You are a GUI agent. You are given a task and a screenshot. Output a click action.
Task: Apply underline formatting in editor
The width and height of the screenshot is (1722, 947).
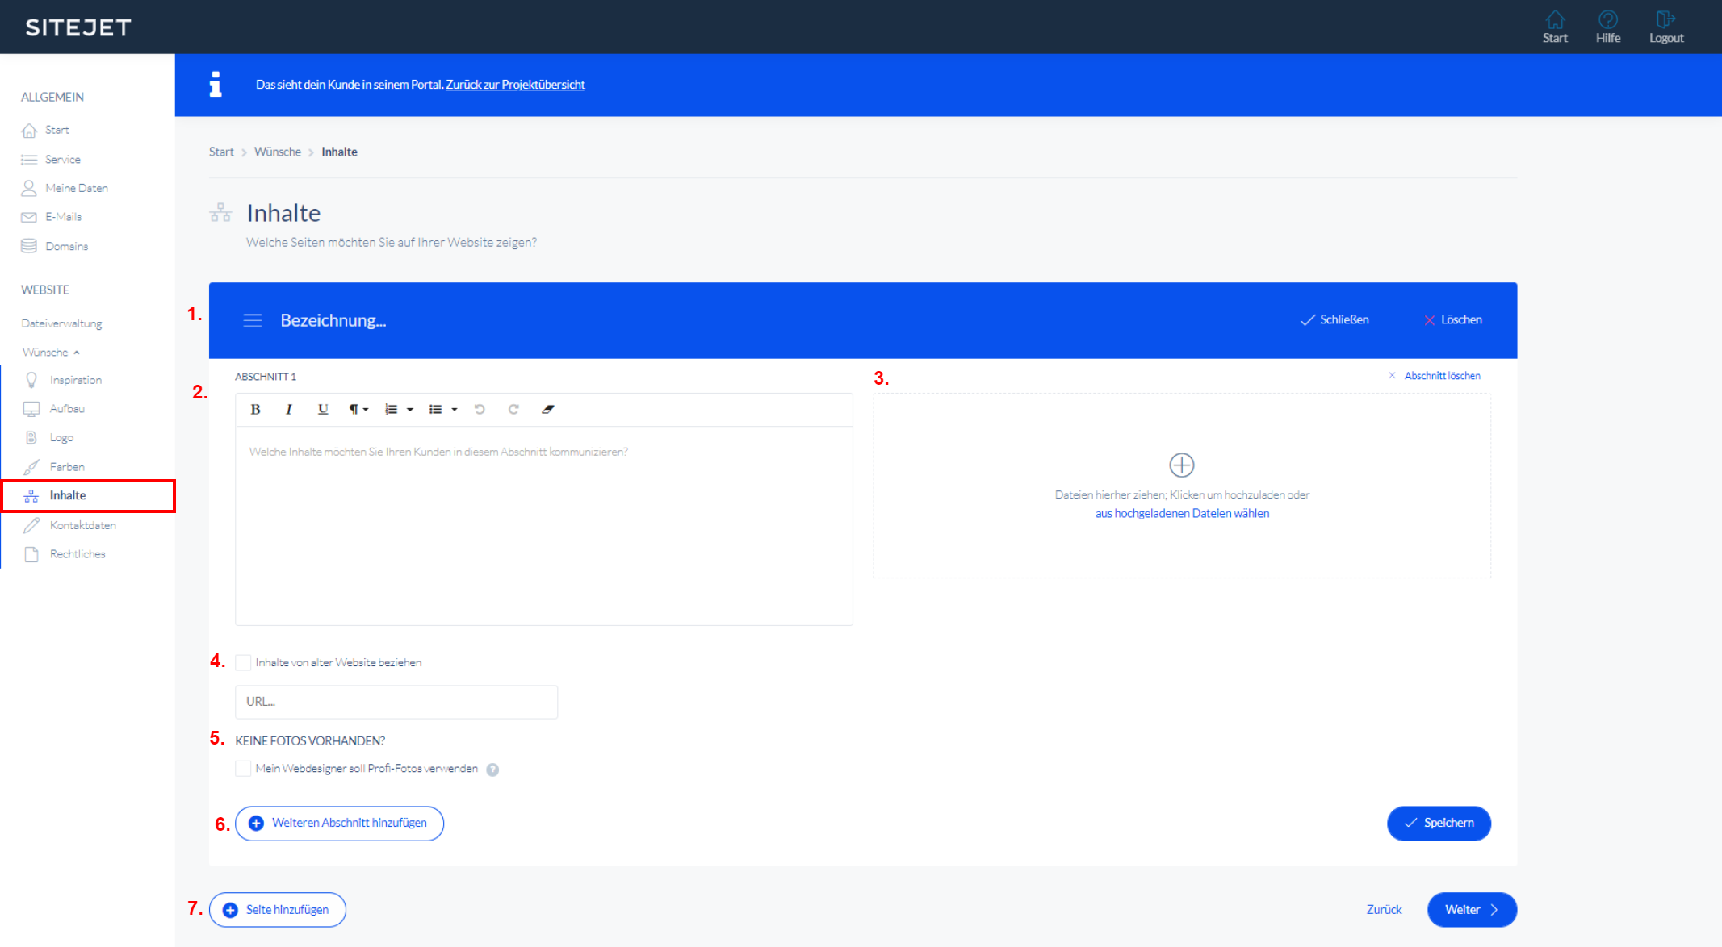coord(323,409)
